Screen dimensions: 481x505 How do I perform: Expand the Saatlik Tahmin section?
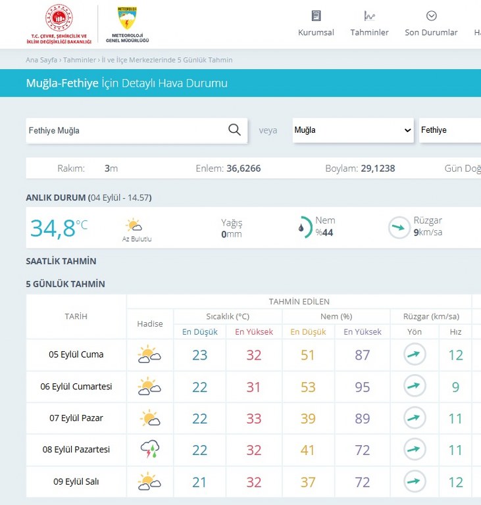61,261
